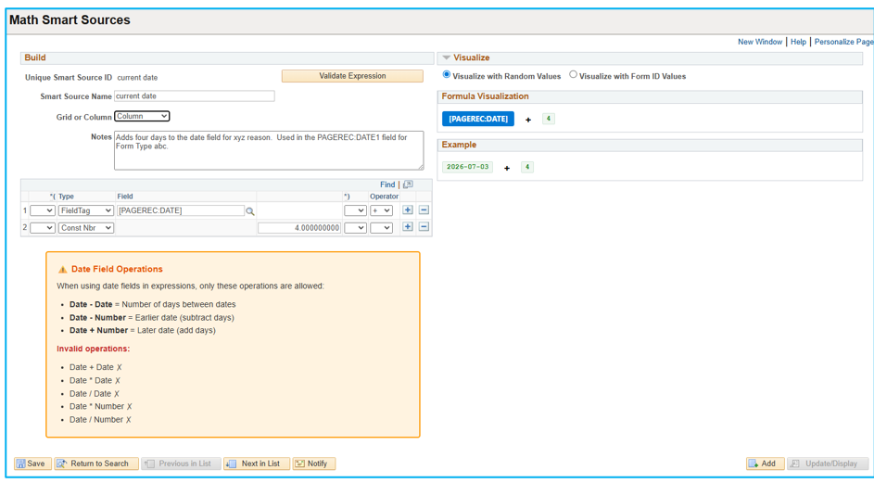This screenshot has width=874, height=483.
Task: Collapse the Visualize section triangle
Action: tap(446, 57)
